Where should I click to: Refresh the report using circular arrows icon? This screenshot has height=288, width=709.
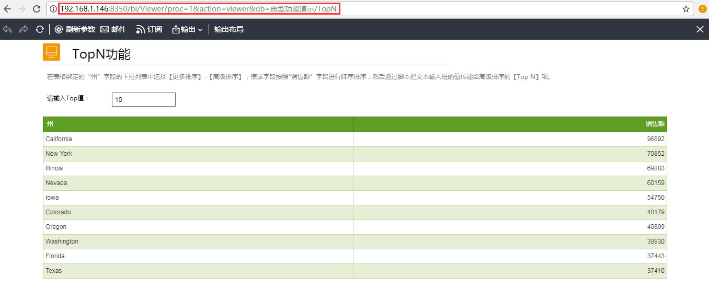[x=40, y=29]
